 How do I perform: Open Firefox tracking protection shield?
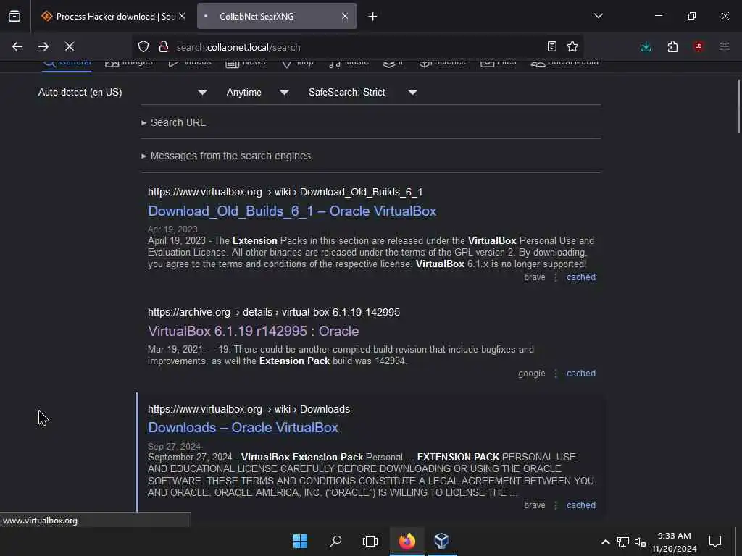click(143, 46)
